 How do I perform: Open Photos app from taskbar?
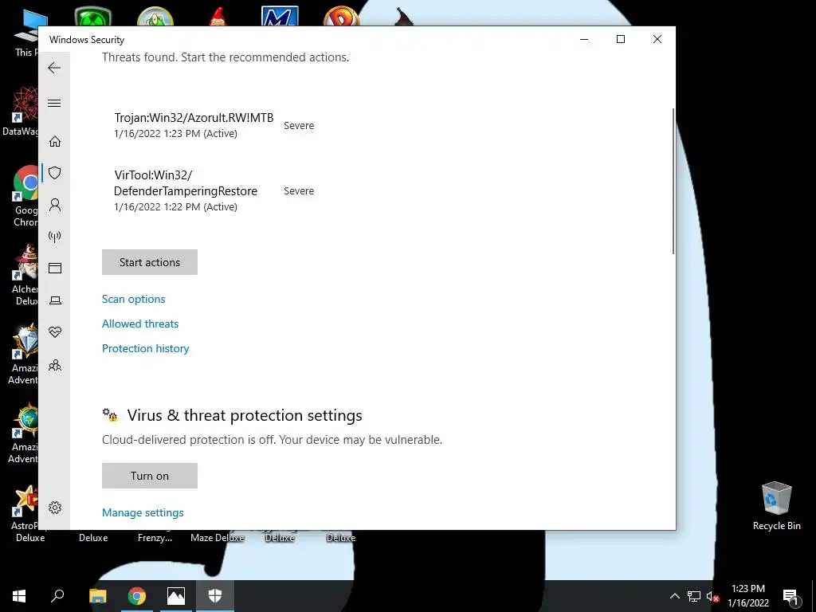[176, 596]
